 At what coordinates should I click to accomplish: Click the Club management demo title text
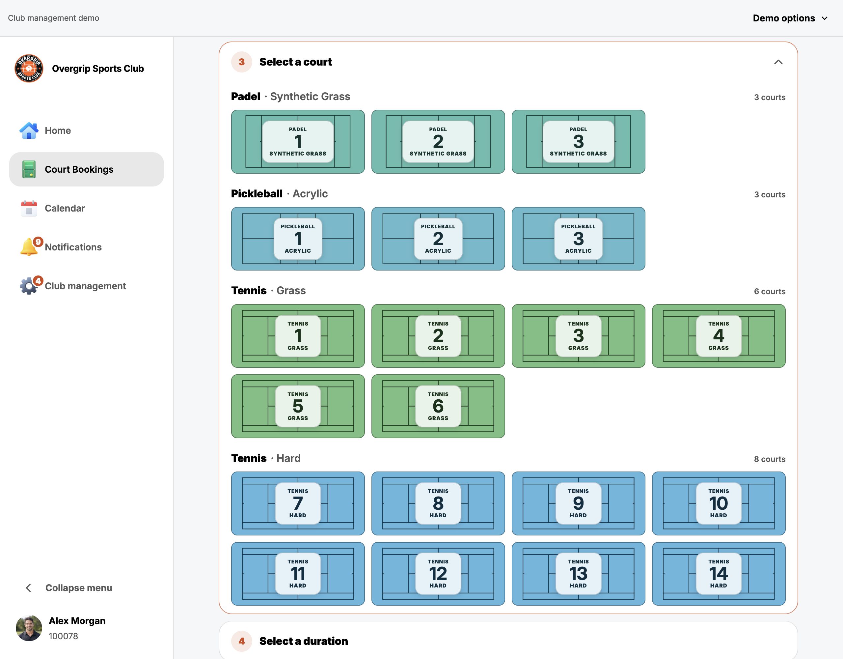click(x=54, y=18)
